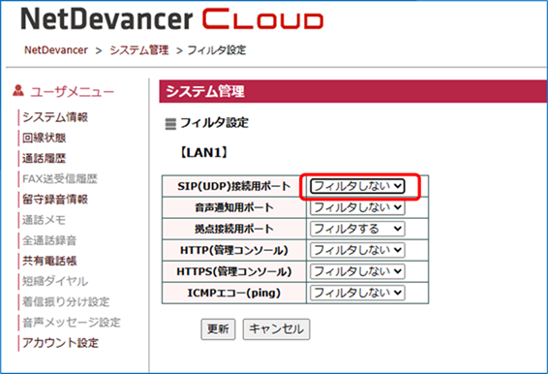Select FAX送受信履歴 menu entry
This screenshot has height=374, width=548.
tap(60, 179)
